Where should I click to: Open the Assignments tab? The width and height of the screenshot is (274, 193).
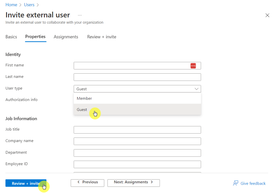(x=66, y=37)
